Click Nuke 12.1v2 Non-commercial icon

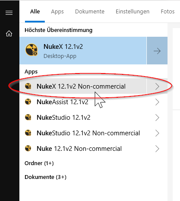click(x=28, y=149)
